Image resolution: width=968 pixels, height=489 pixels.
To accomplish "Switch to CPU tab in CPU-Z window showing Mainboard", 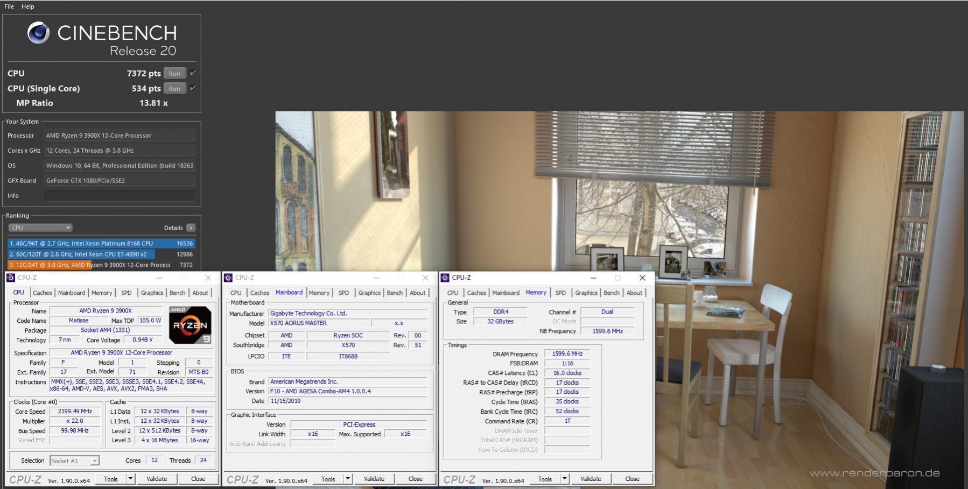I will coord(236,293).
